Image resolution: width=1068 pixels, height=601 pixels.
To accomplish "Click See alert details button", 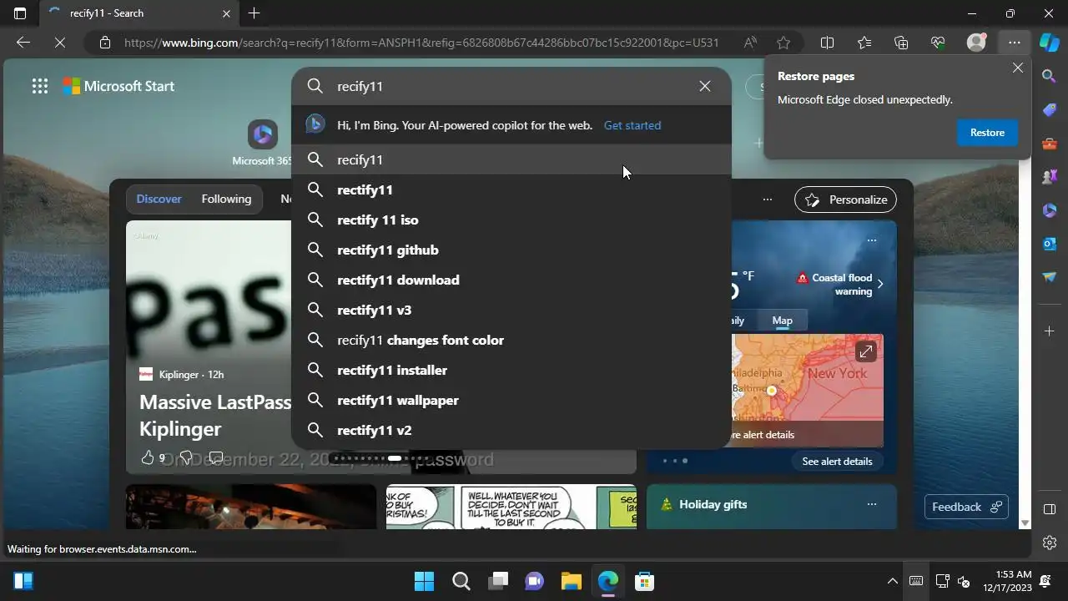I will 837,461.
